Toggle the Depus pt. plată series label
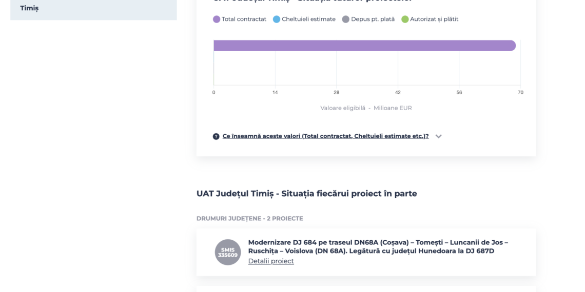The height and width of the screenshot is (292, 585). 373,19
